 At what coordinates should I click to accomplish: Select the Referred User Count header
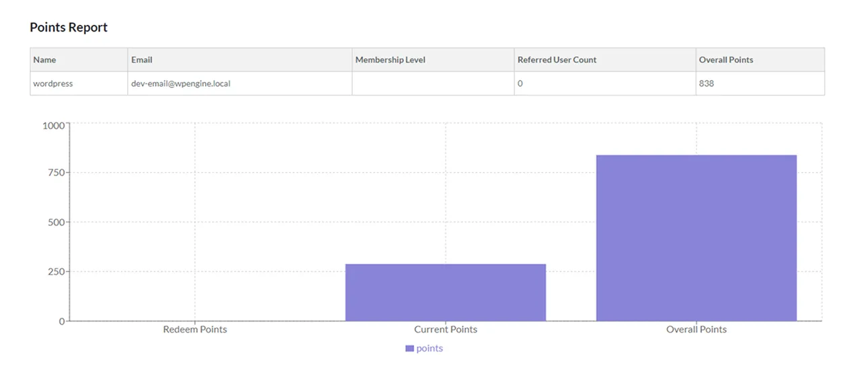[x=605, y=60]
